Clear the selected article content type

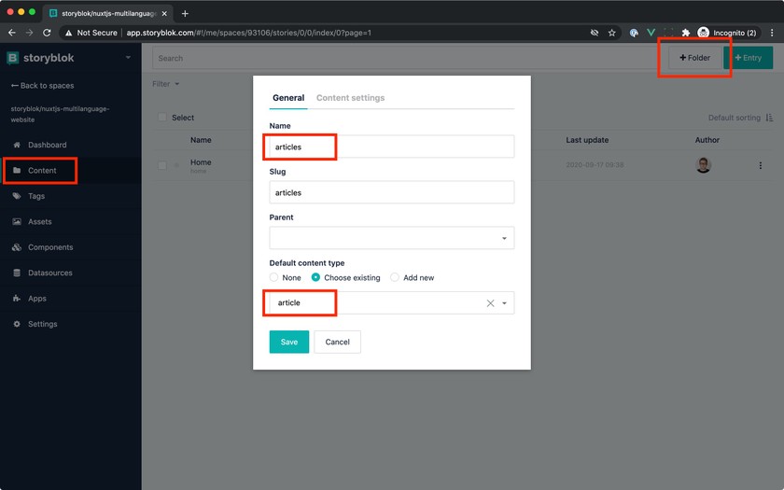(x=490, y=303)
